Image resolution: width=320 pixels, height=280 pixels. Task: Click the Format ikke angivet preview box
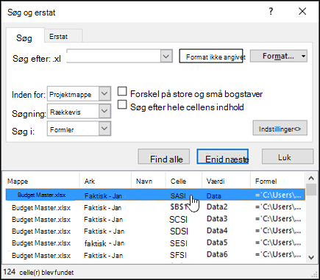point(211,56)
